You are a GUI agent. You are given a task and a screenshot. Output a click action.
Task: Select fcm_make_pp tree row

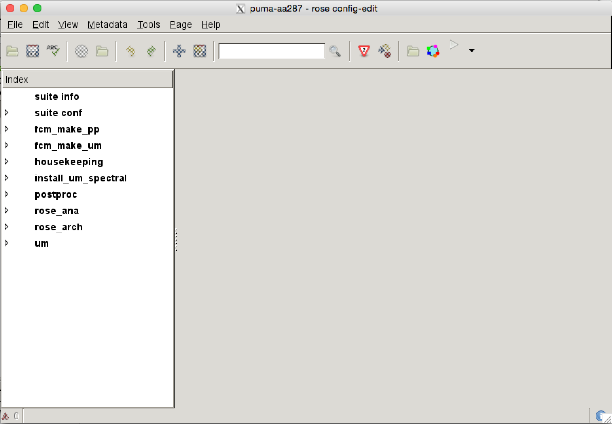[x=88, y=129]
